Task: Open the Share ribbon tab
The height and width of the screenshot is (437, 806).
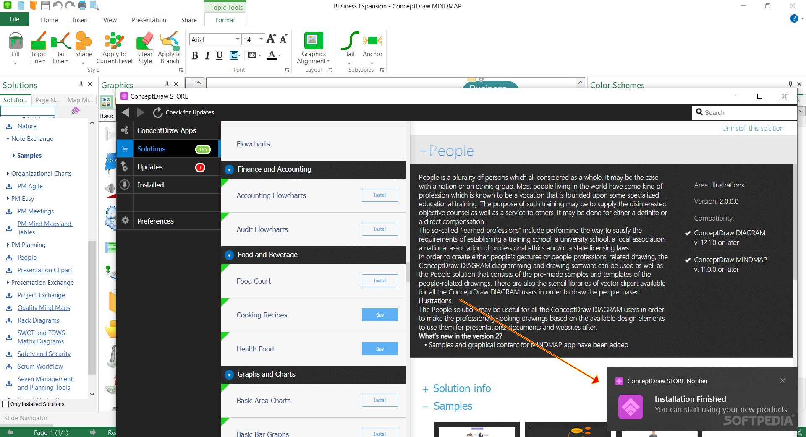Action: 189,20
